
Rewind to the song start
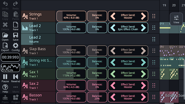point(15,78)
